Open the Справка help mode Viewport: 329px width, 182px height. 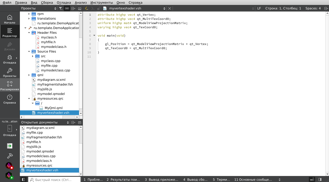click(x=10, y=99)
